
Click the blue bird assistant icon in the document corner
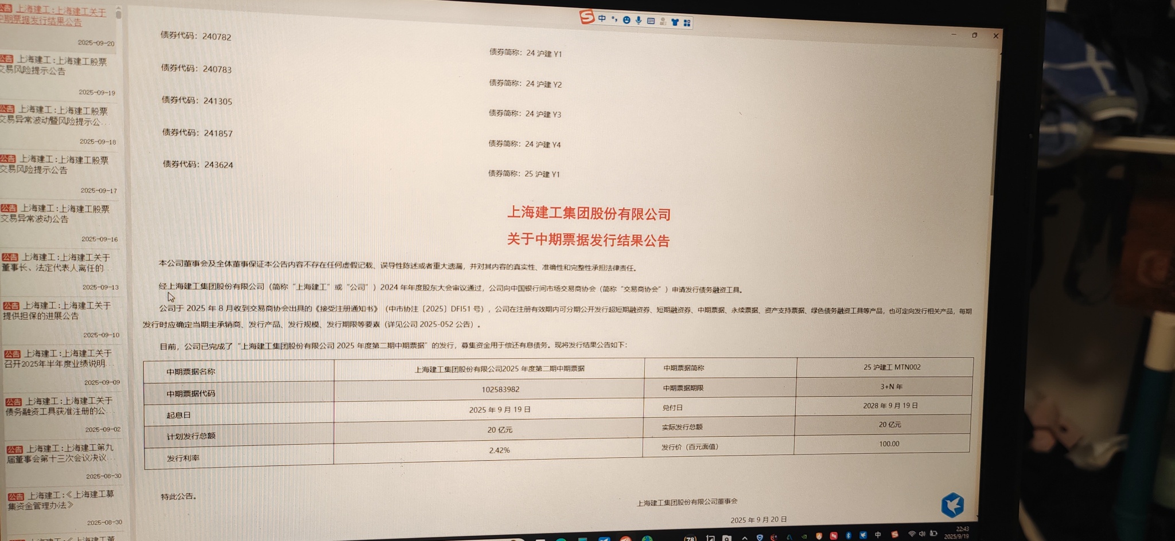(952, 505)
